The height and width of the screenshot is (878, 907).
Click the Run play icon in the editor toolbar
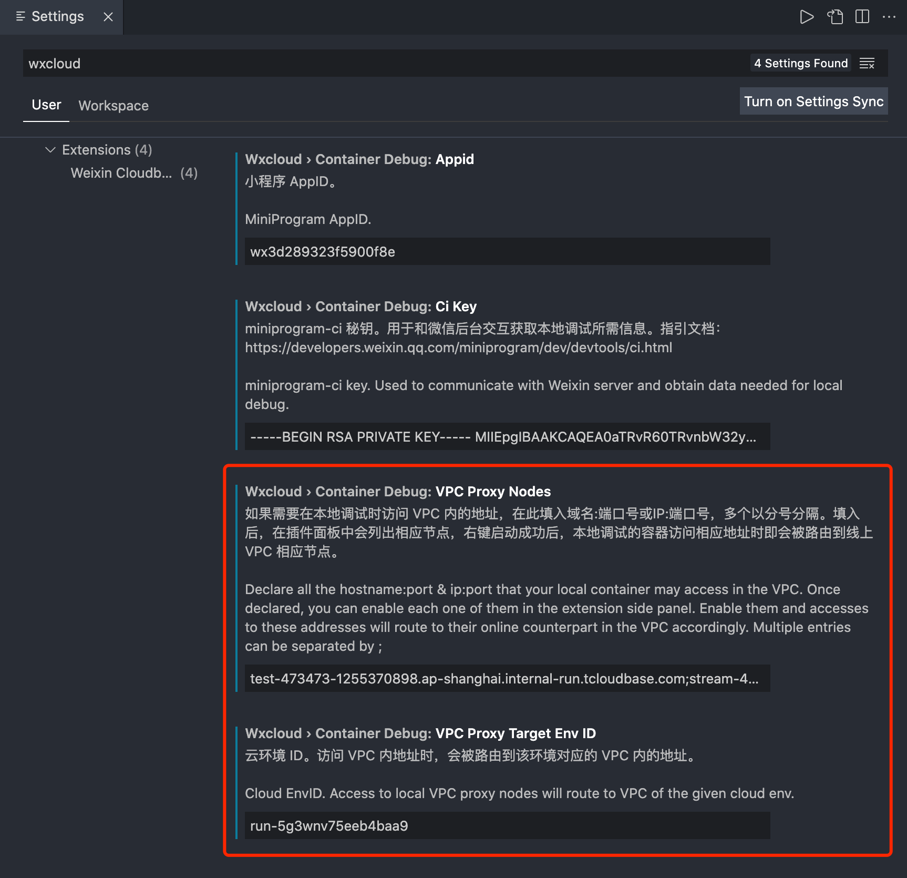[807, 17]
